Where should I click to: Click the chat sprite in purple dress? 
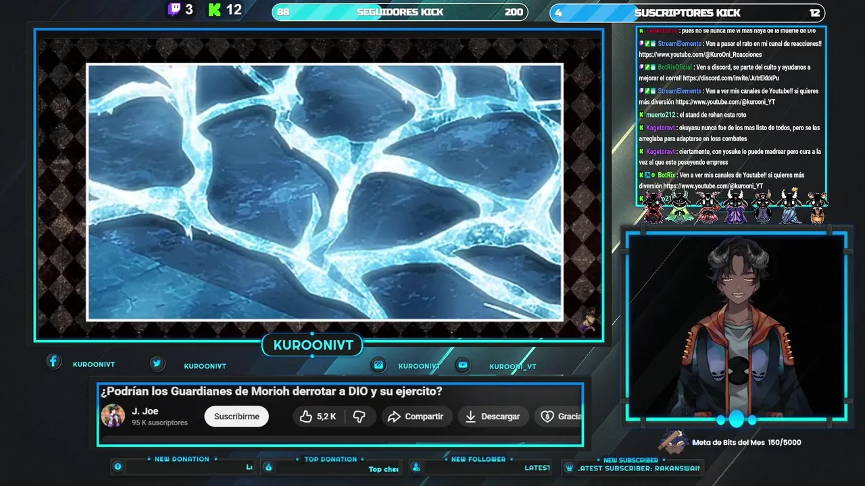[735, 207]
